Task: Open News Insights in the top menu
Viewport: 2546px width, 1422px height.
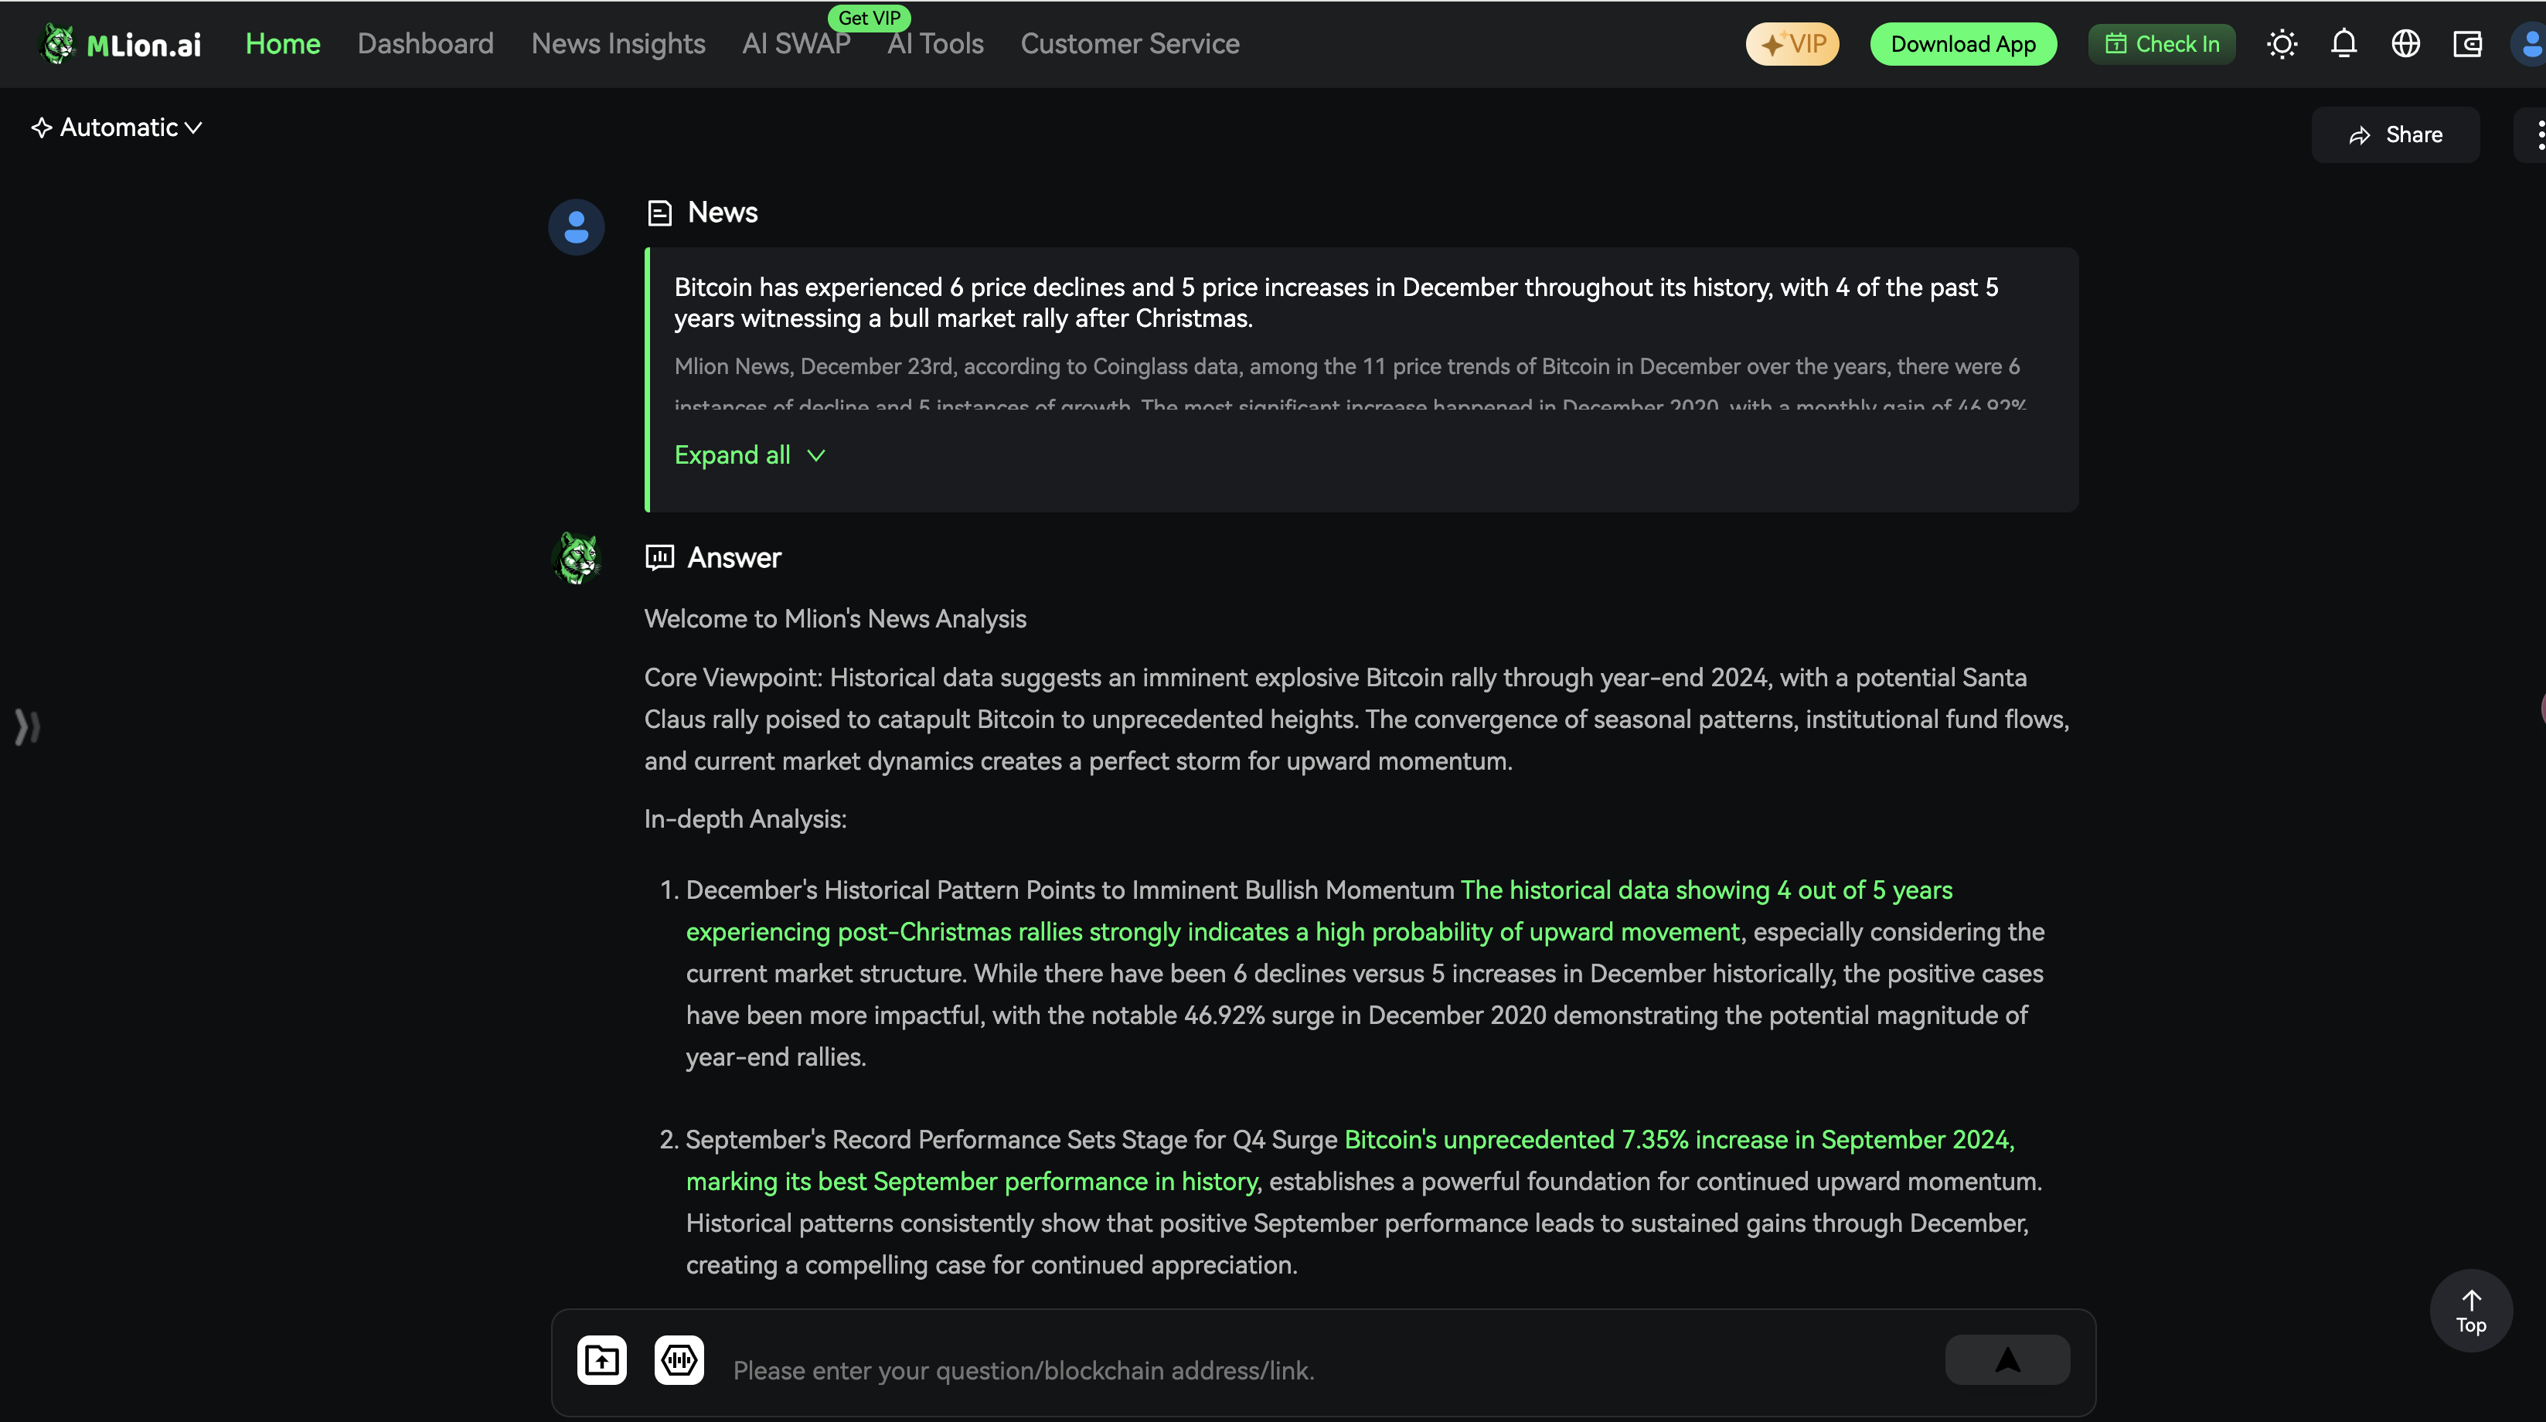Action: click(x=618, y=43)
